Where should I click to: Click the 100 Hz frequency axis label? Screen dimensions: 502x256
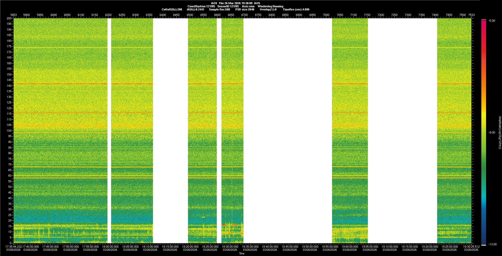tap(9, 131)
